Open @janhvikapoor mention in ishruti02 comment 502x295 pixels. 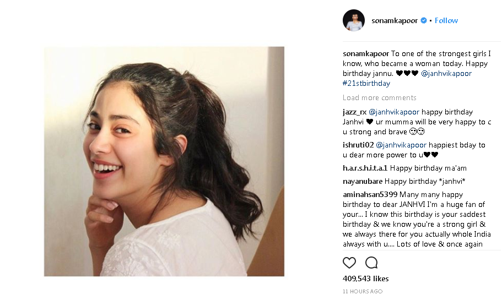(401, 145)
